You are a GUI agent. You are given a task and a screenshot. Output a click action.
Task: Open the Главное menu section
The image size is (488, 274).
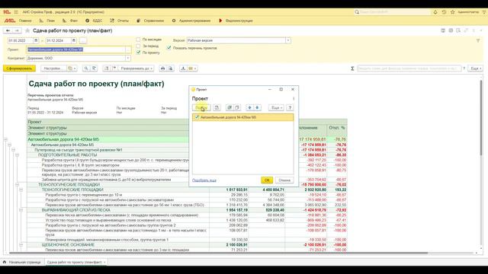25,21
